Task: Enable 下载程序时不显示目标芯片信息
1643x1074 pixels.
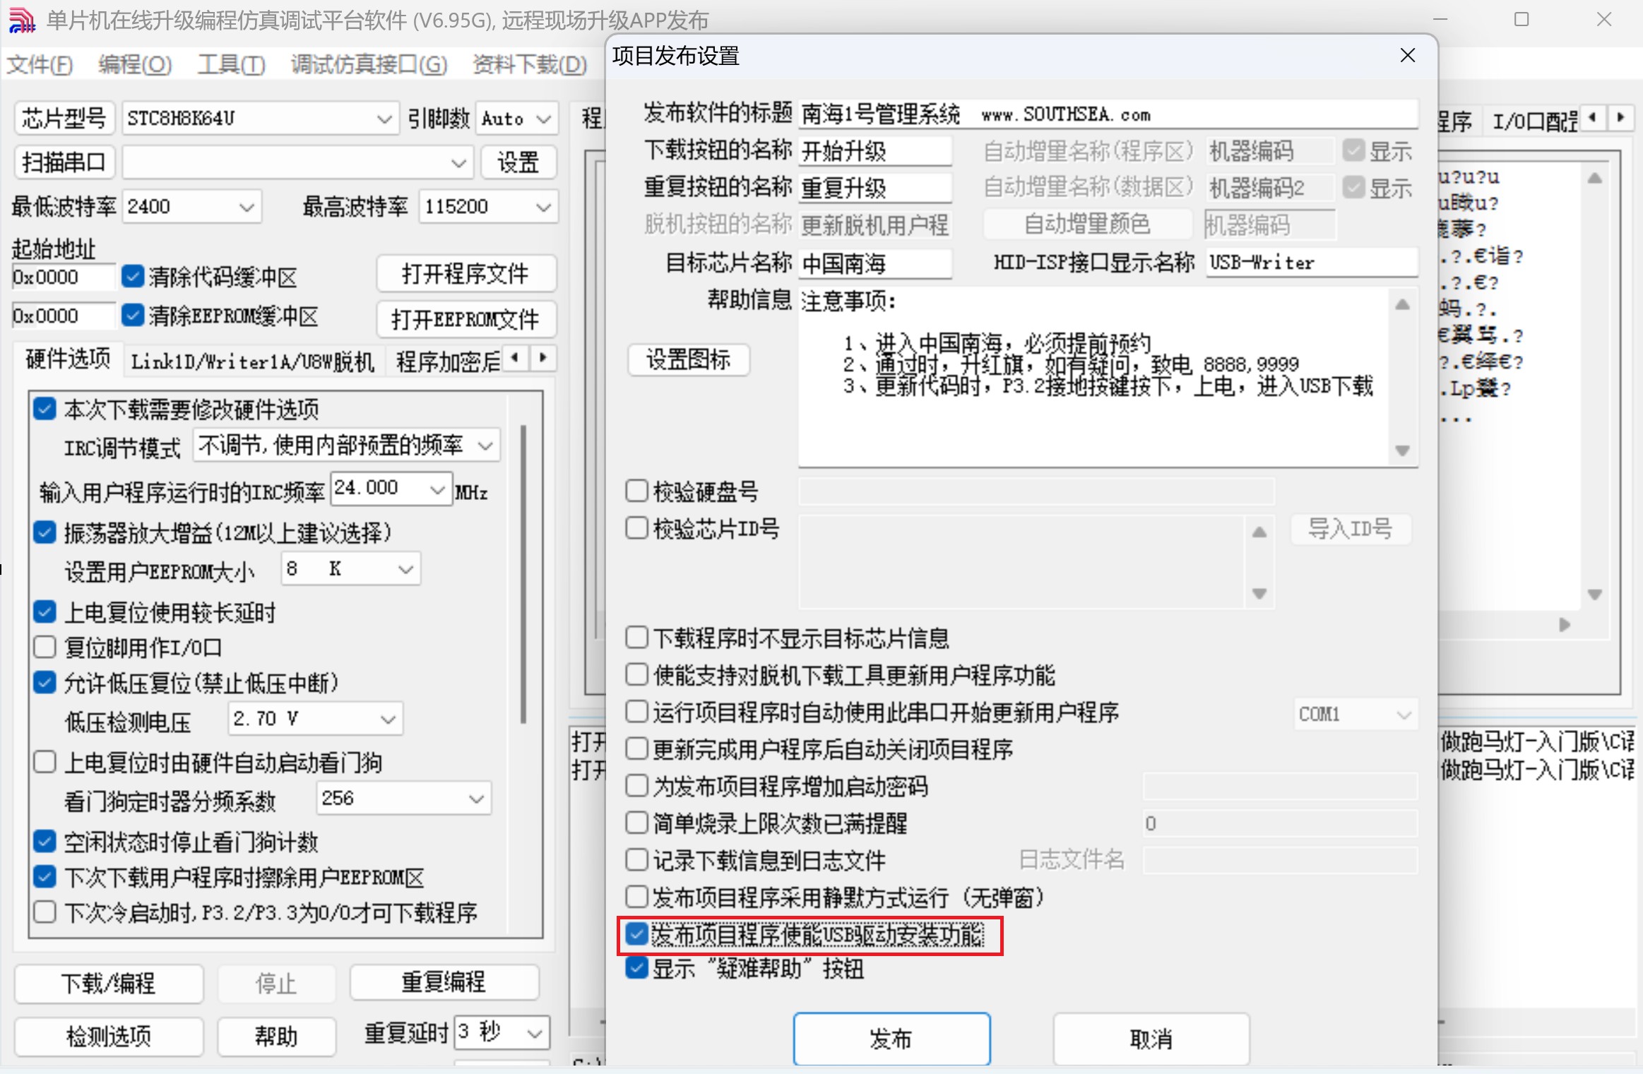Action: point(636,638)
